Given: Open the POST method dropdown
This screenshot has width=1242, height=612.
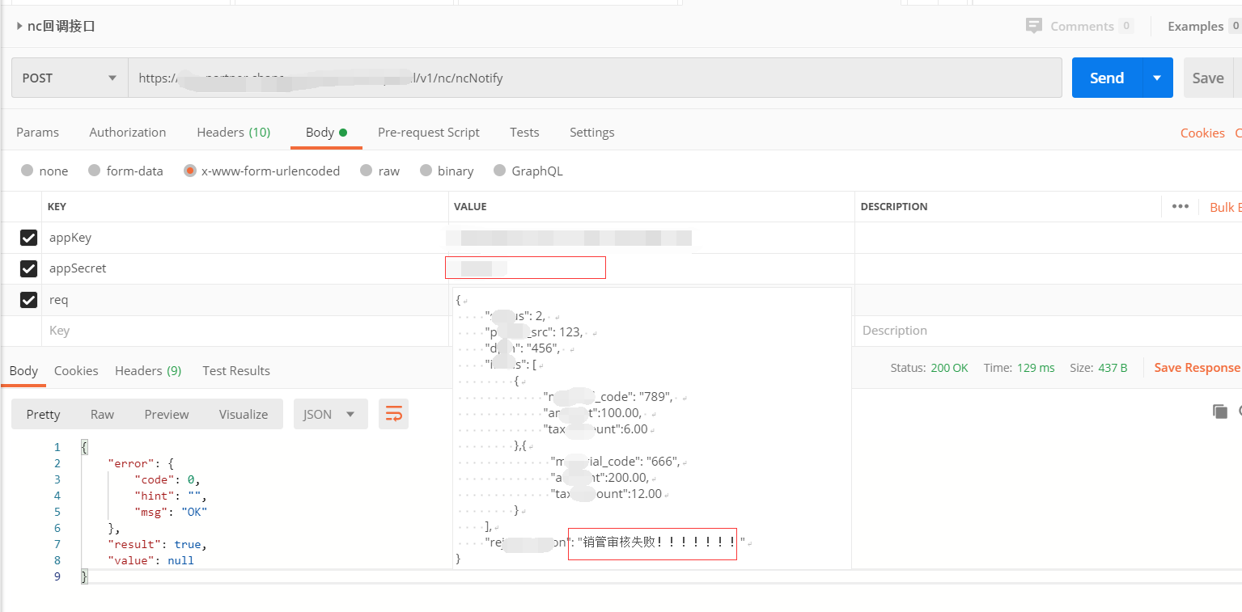Looking at the screenshot, I should [x=70, y=78].
